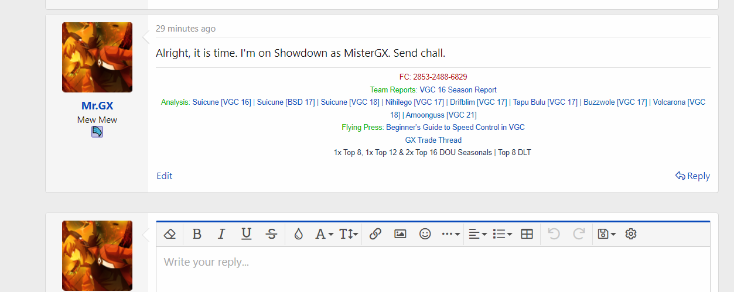Toggle BB code mode gear icon

click(631, 234)
